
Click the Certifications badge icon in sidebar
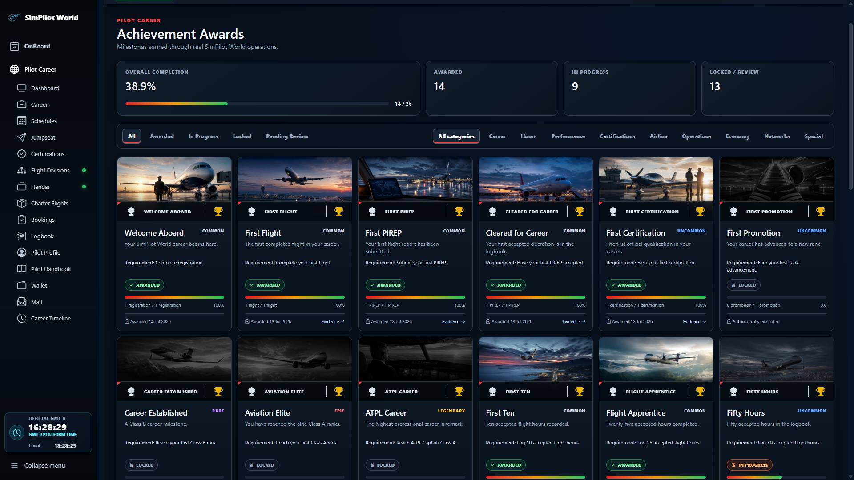click(x=21, y=154)
